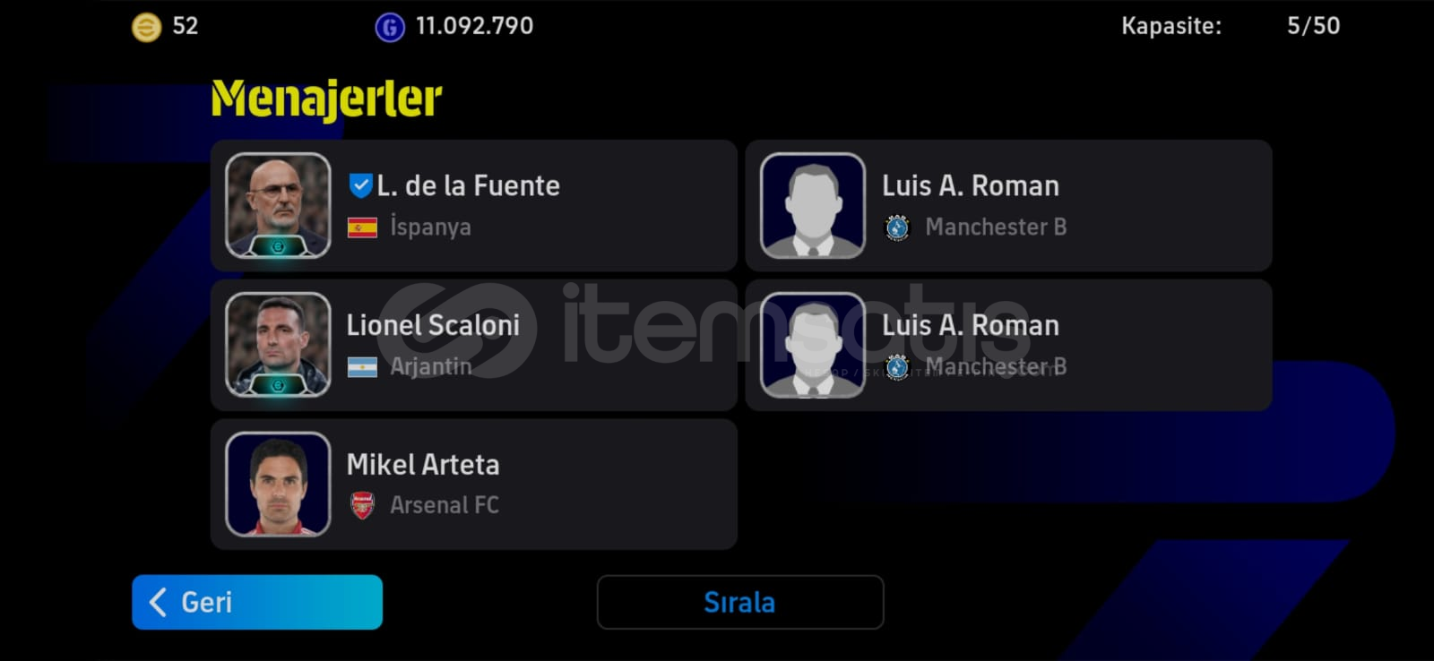Screen dimensions: 1434x661
Task: Choose the lower Luis A. Roman entry
Action: pos(1009,345)
